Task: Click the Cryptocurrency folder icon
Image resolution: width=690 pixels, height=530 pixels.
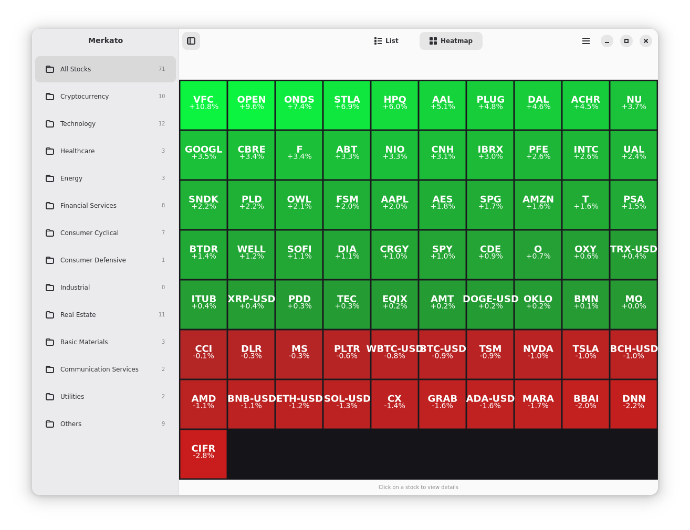Action: pyautogui.click(x=50, y=97)
